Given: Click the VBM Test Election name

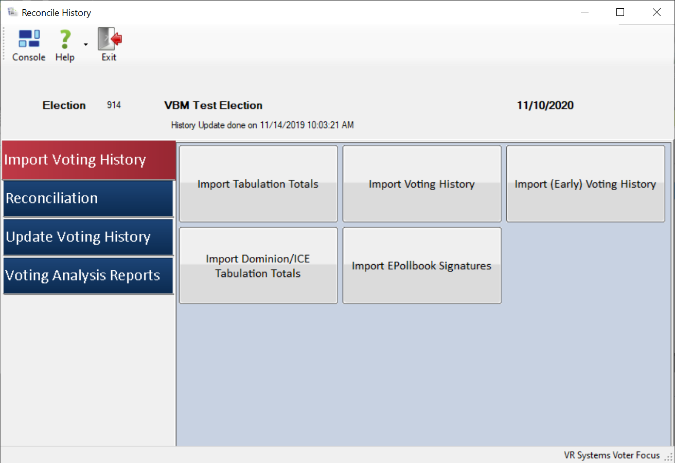Looking at the screenshot, I should [214, 105].
